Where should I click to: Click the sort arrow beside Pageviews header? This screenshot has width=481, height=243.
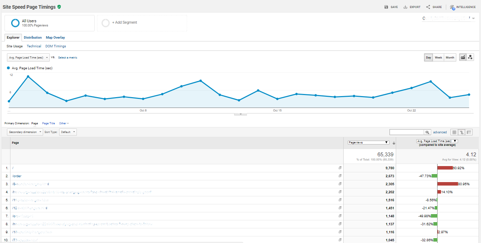[394, 143]
